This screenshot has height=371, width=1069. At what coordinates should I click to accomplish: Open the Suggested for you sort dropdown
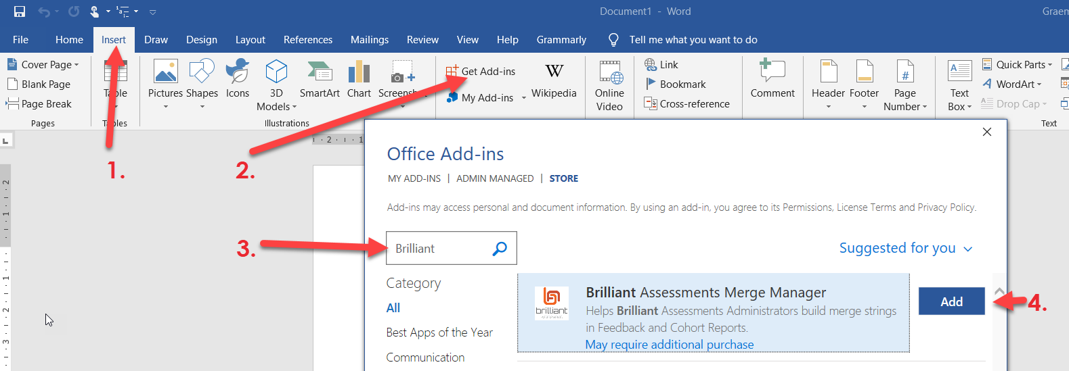[x=905, y=248]
